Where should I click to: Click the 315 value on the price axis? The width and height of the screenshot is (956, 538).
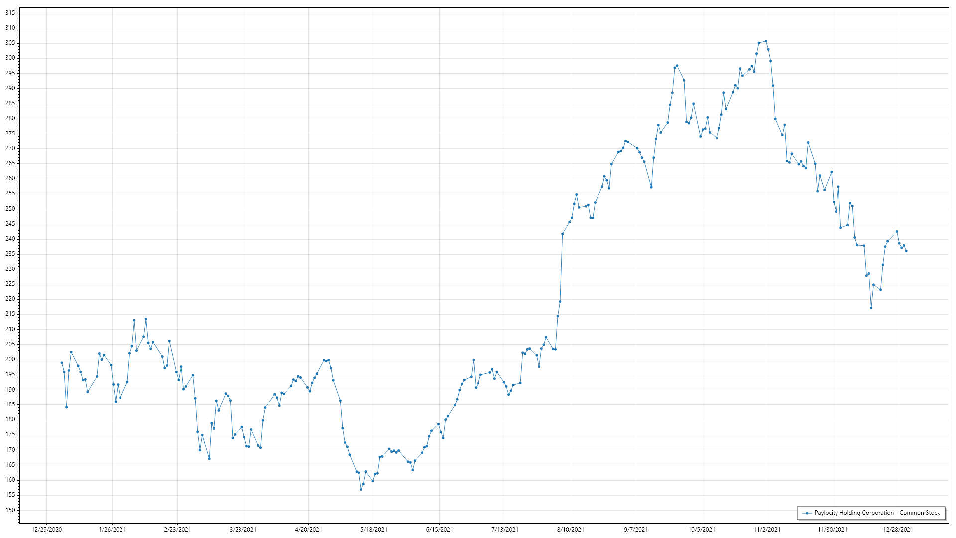tap(10, 13)
